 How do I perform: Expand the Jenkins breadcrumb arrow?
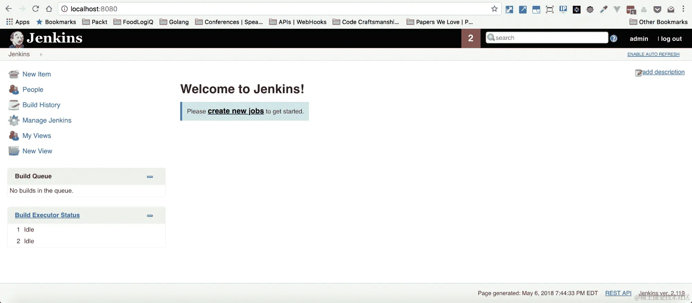[x=41, y=54]
